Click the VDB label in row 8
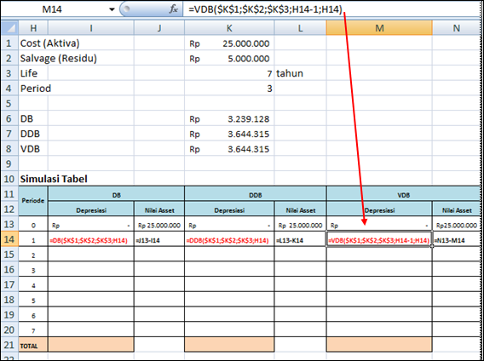The width and height of the screenshot is (484, 361). coord(30,149)
